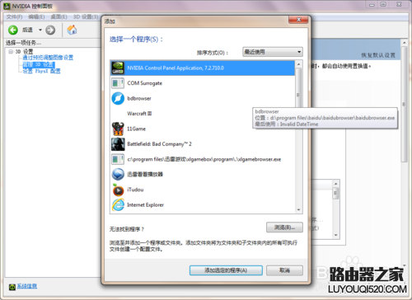Open the sort-by (排序方式) dropdown

click(x=273, y=52)
